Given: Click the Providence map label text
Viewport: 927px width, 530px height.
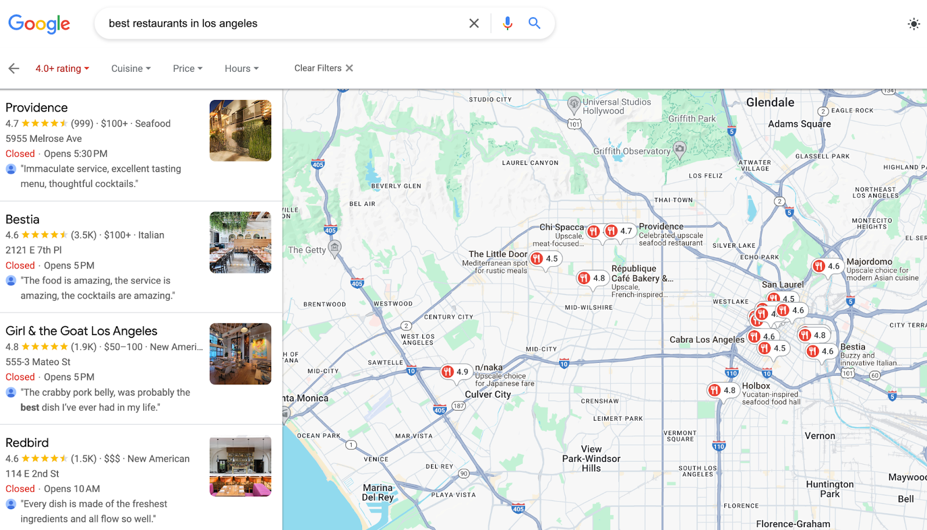Looking at the screenshot, I should click(661, 227).
